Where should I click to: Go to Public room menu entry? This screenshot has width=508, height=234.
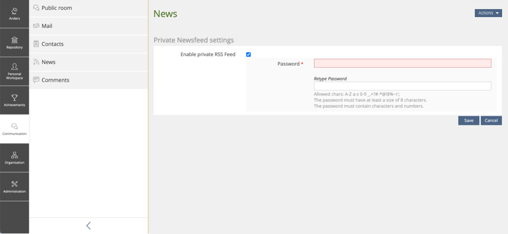(88, 8)
